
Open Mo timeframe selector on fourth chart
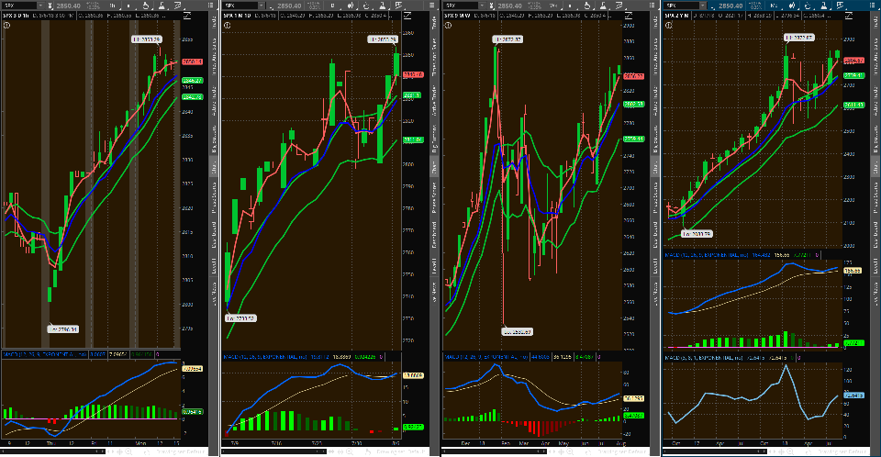click(775, 6)
